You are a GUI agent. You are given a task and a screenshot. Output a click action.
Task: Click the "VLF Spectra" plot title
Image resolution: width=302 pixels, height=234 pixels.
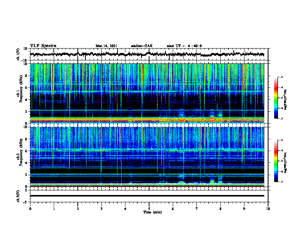point(43,46)
